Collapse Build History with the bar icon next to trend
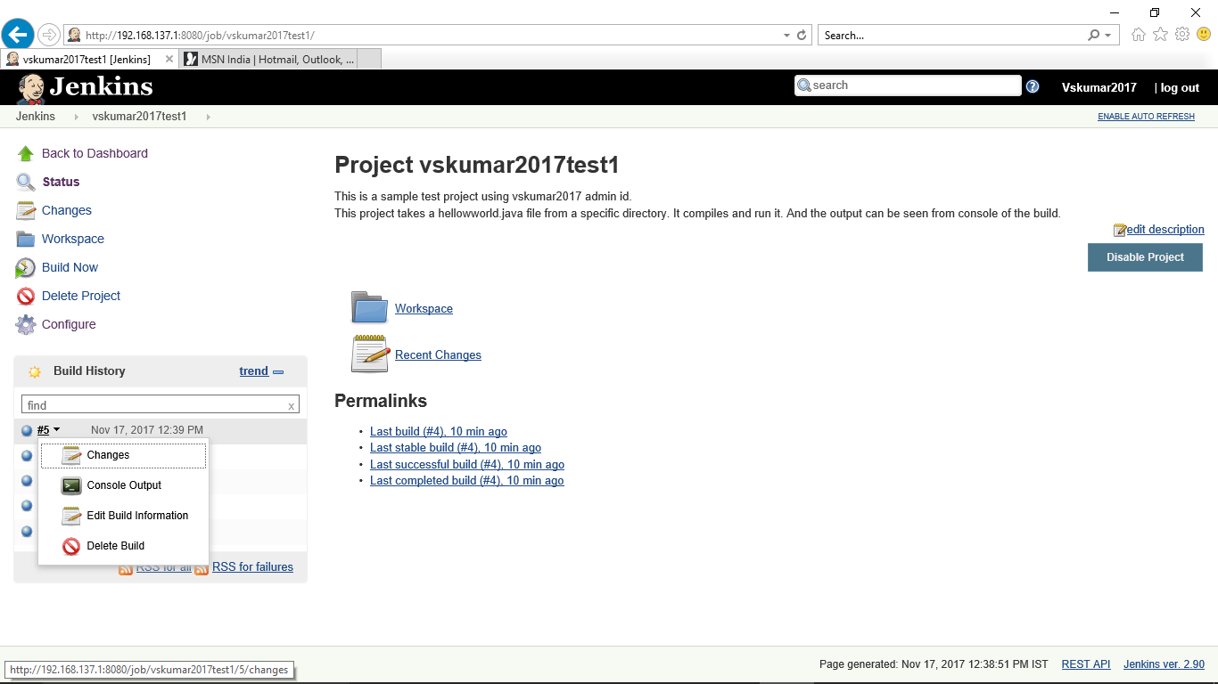1218x684 pixels. tap(277, 371)
